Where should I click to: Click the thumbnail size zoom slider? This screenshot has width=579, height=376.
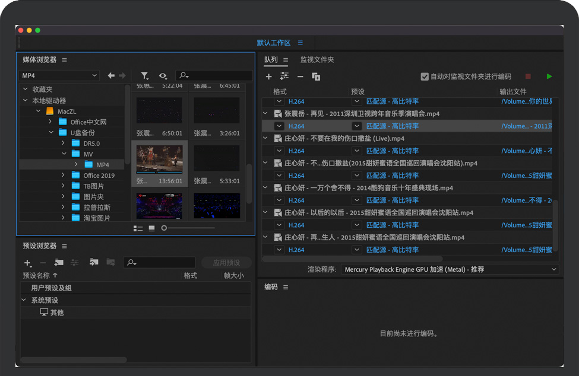coord(164,228)
